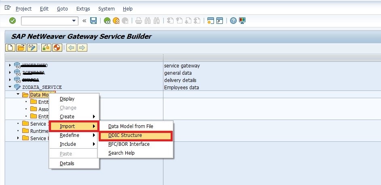Click the blue Help question mark icon

233,21
